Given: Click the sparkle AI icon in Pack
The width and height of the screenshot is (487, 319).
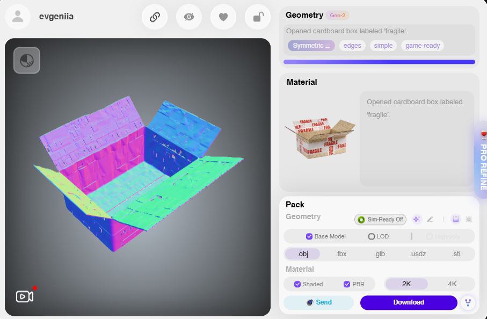Looking at the screenshot, I should click(417, 219).
